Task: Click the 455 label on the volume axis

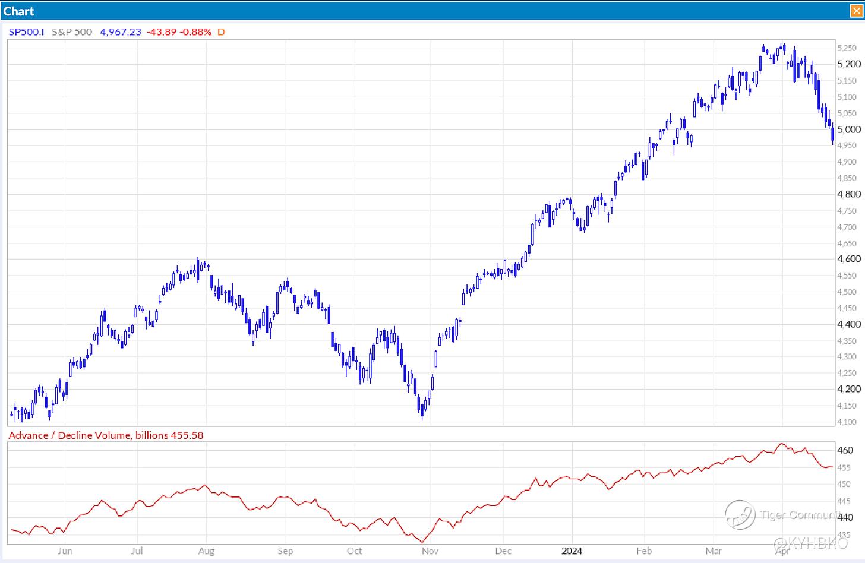Action: pos(844,468)
